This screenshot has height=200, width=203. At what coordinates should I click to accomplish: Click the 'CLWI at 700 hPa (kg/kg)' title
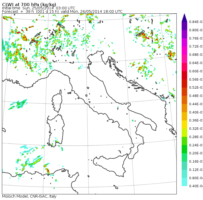coord(29,5)
